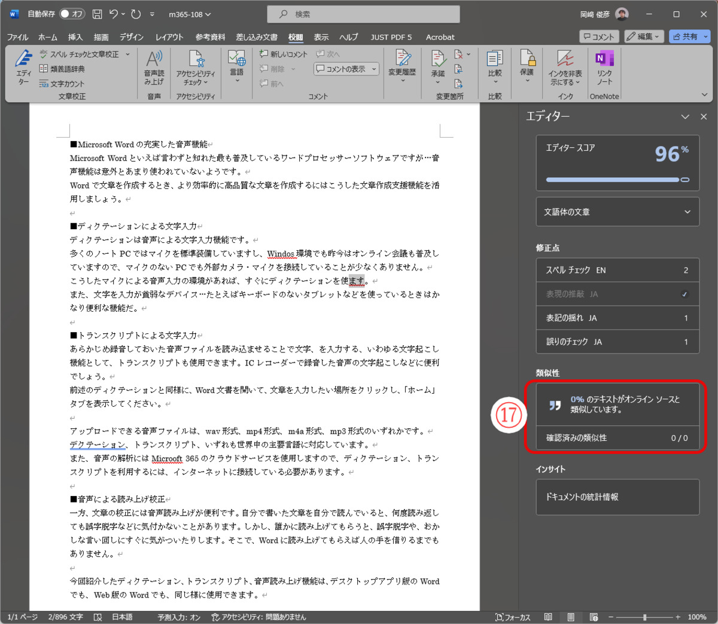Toggle the AutoSave (自動保存) switch
Screen dimensions: 718x624
pos(72,14)
